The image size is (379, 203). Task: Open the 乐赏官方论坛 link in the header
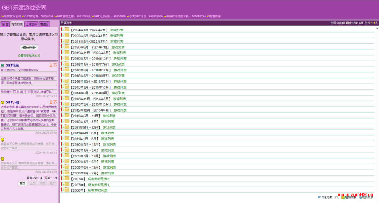tap(13, 16)
